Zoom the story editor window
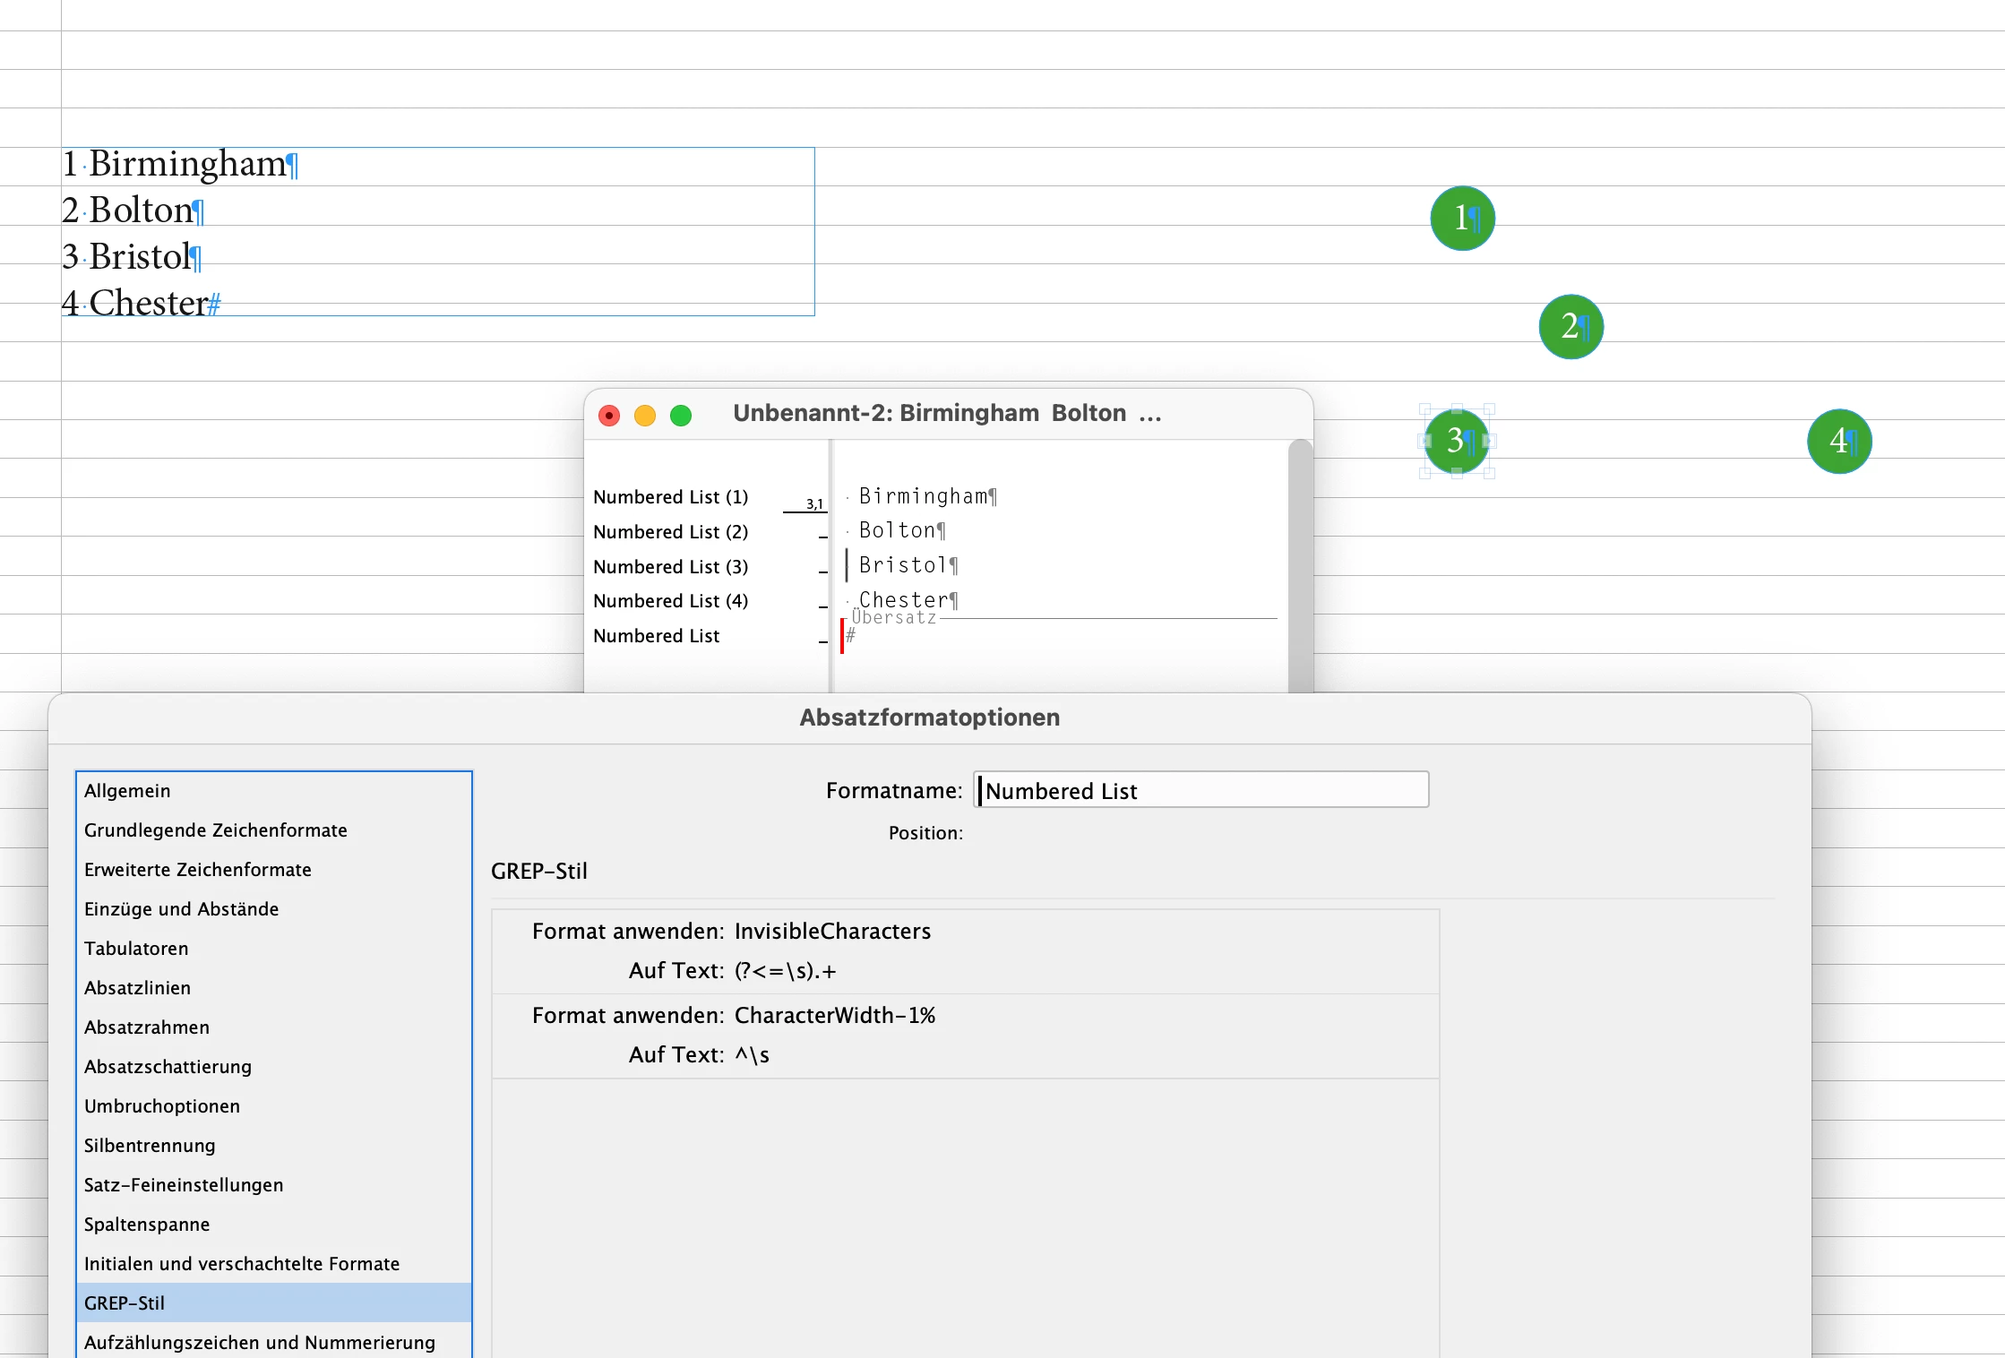Screen dimensions: 2005x1358 coord(681,416)
